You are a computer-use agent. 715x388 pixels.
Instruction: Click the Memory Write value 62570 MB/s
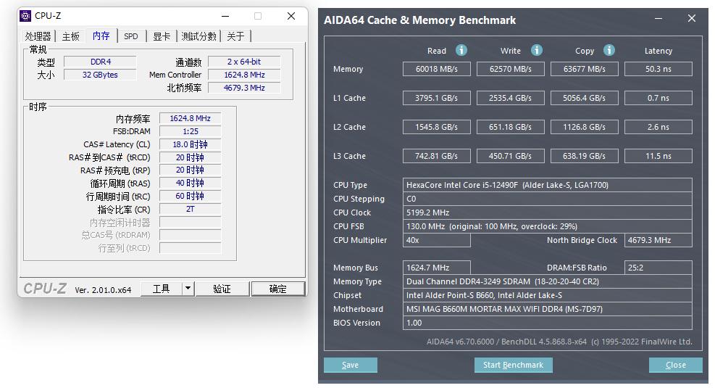(511, 69)
